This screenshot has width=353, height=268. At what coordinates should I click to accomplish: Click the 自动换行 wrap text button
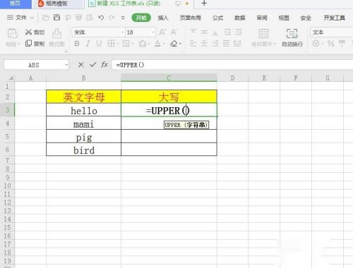(x=292, y=37)
